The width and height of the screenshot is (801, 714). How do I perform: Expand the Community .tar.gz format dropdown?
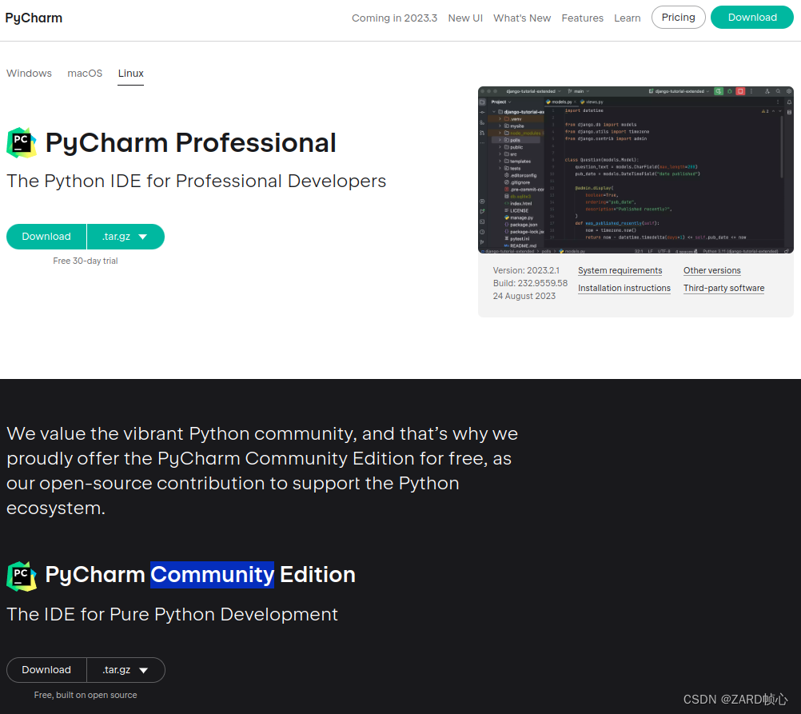click(x=126, y=670)
